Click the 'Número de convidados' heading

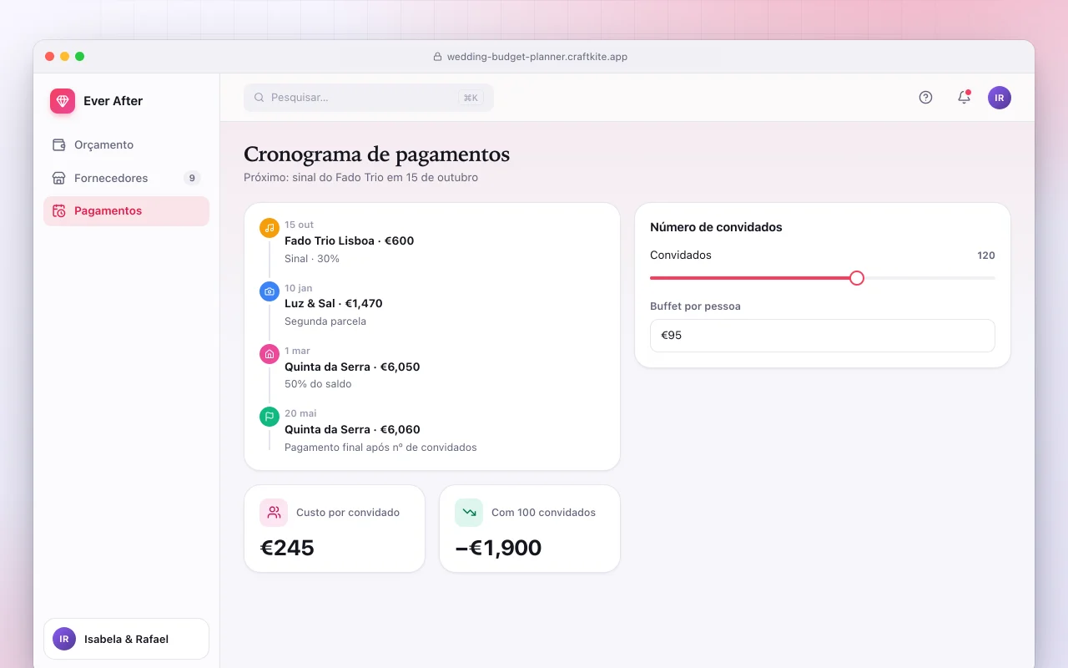click(x=716, y=227)
